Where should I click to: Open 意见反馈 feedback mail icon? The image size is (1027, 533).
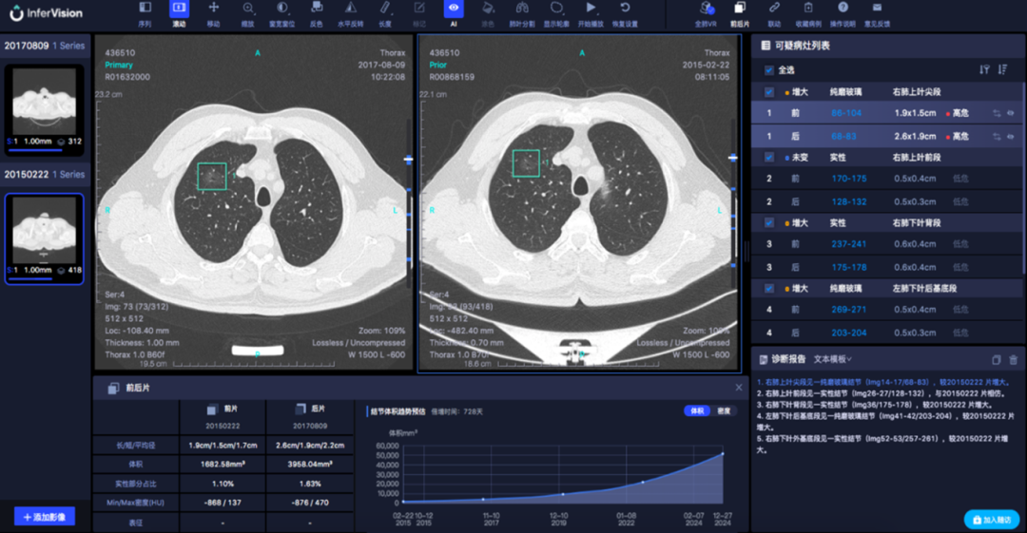click(877, 13)
